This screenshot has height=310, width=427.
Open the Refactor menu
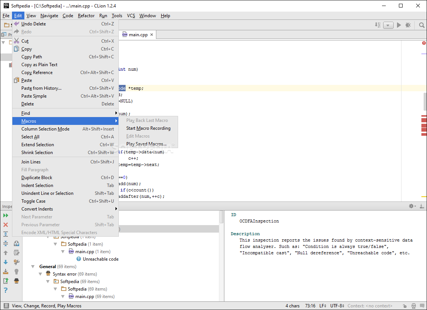[86, 16]
